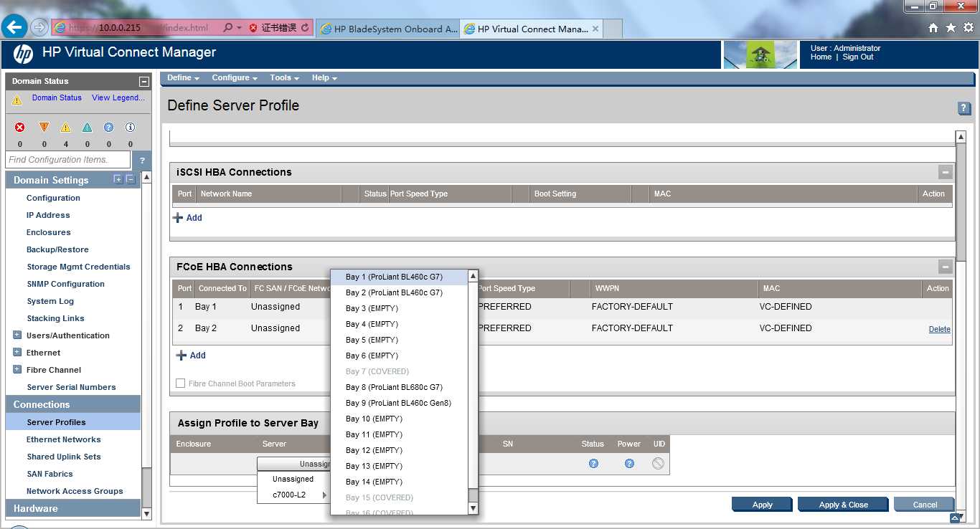The image size is (980, 529).
Task: Open View Legend link
Action: (118, 97)
